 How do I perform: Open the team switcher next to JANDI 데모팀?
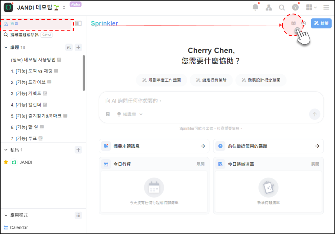coord(64,8)
